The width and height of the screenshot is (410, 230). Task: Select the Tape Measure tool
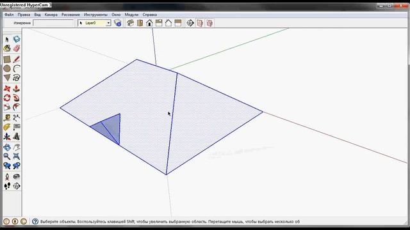tap(7, 118)
